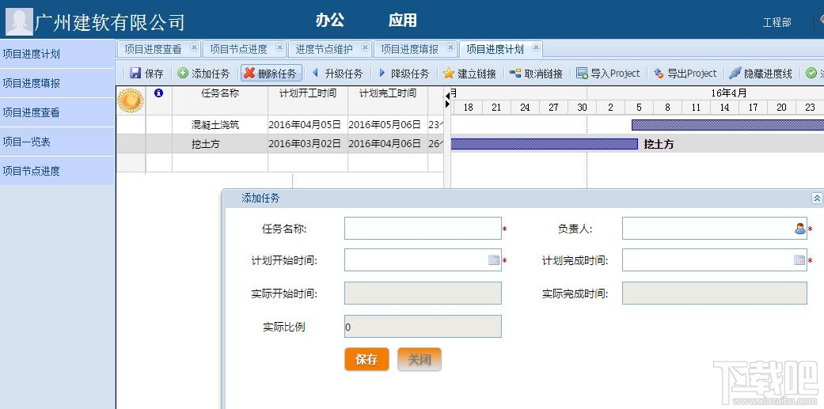Click the star 建立链接 button
The image size is (824, 409).
[x=470, y=74]
